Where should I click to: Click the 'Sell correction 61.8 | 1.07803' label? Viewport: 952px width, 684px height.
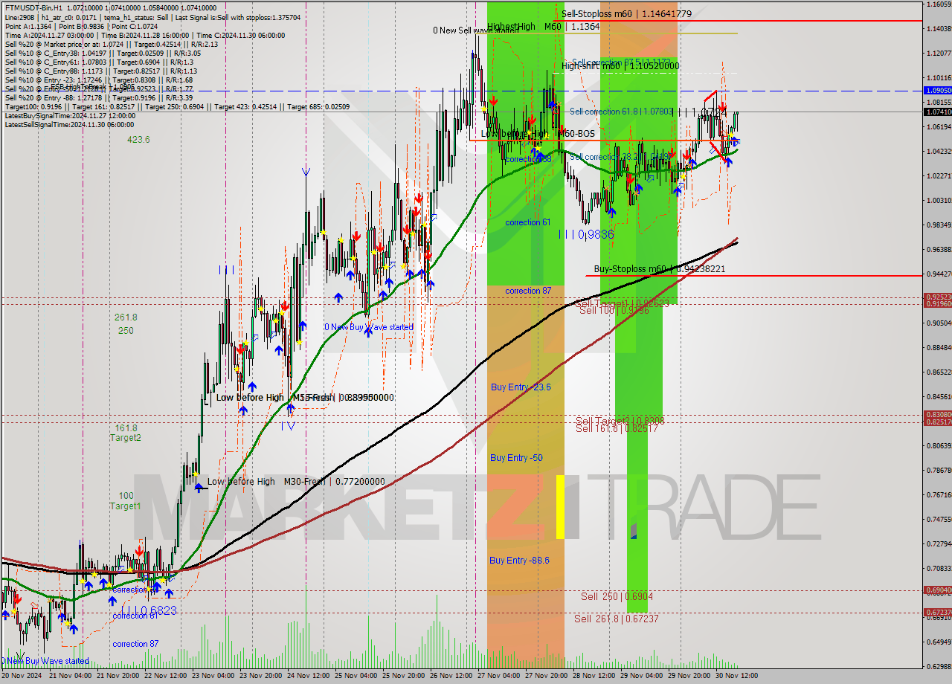621,112
